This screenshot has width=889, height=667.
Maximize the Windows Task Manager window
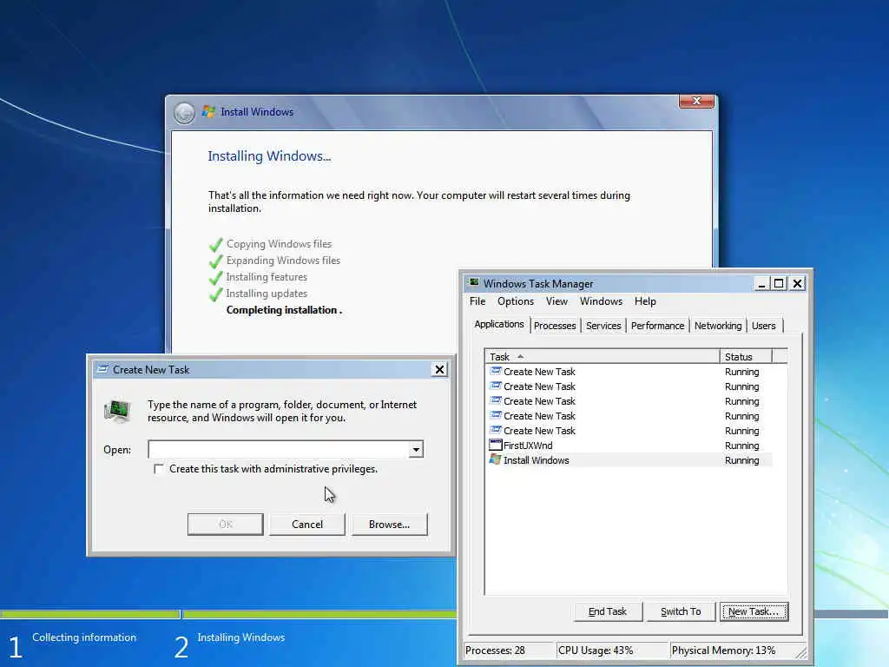(x=779, y=283)
